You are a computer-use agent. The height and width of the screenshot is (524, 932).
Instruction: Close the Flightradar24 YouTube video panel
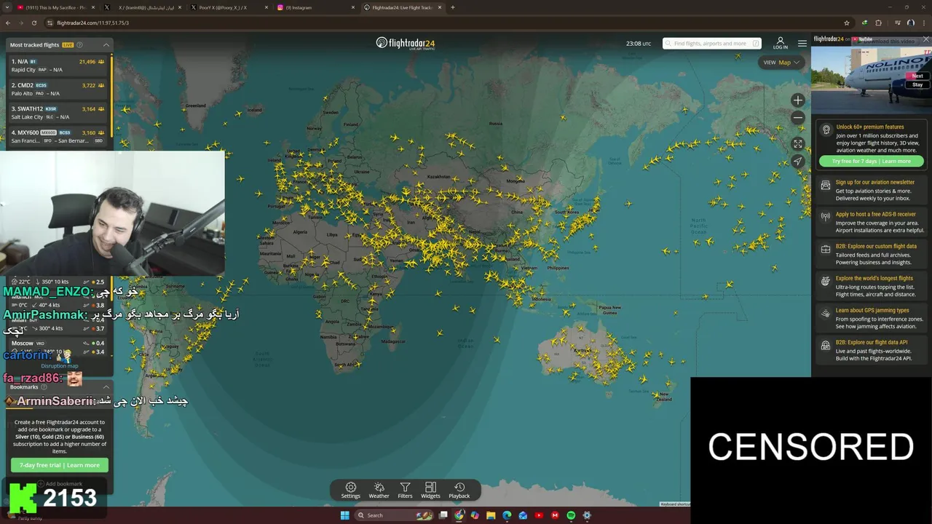pos(926,39)
